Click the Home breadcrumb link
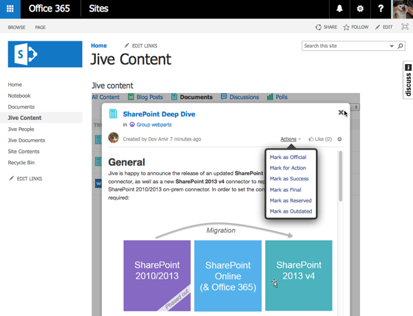This screenshot has height=316, width=413. [x=98, y=45]
